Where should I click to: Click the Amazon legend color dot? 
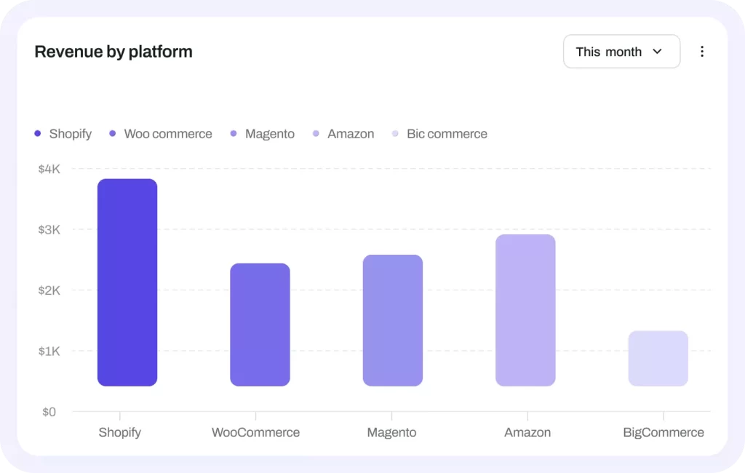tap(316, 134)
